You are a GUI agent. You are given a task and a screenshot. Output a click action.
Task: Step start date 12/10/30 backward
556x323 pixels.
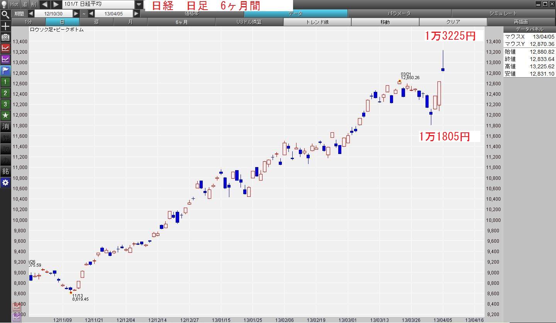[31, 14]
